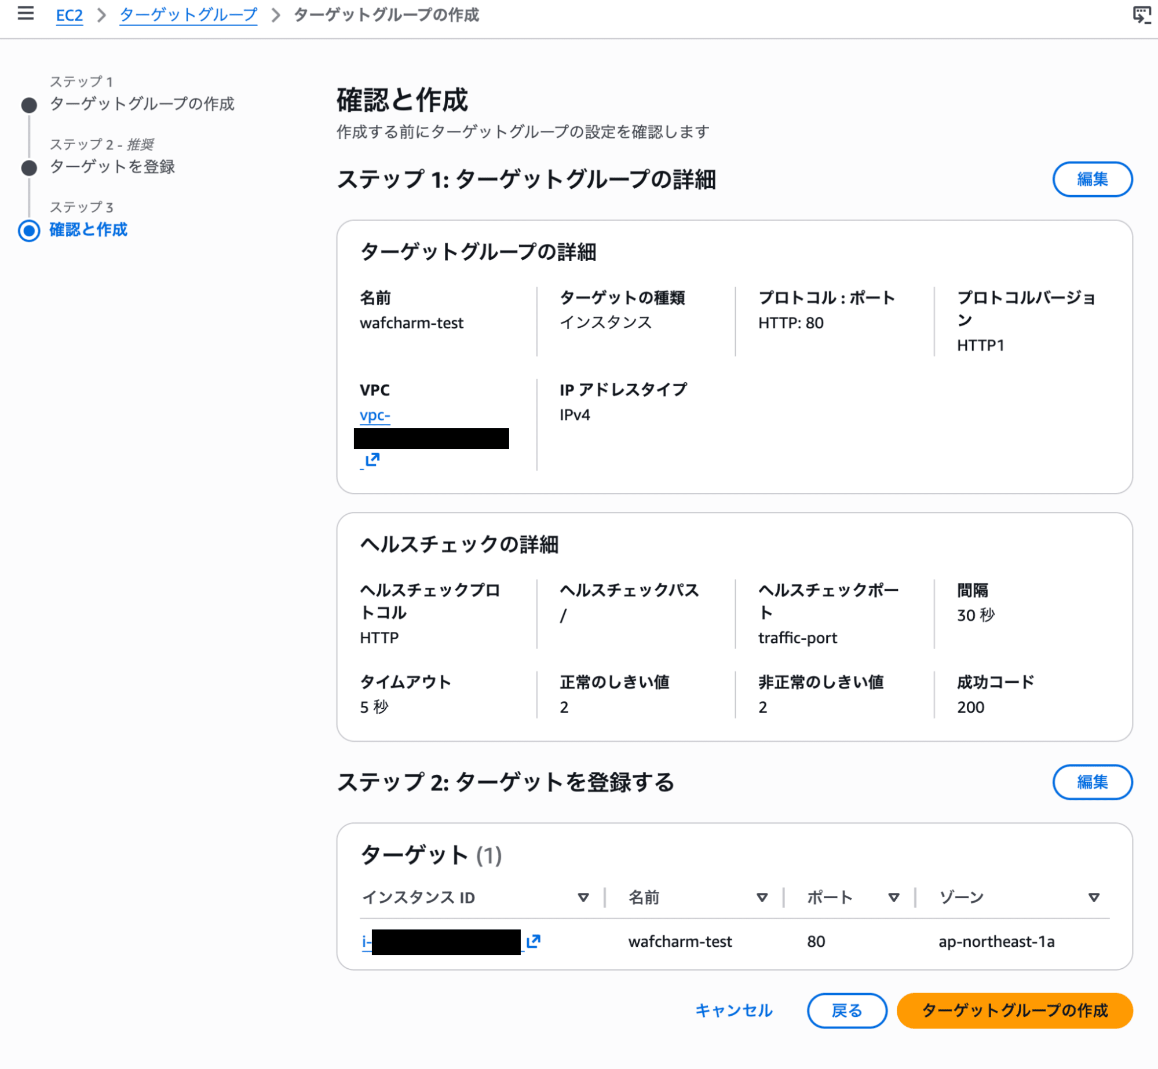Sort by インスタンス ID column arrow
The width and height of the screenshot is (1158, 1069).
click(583, 898)
